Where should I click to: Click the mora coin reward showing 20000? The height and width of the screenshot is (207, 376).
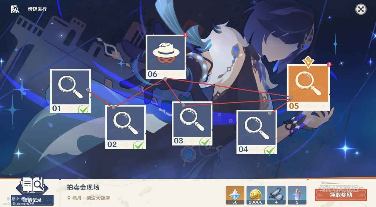coord(256,195)
